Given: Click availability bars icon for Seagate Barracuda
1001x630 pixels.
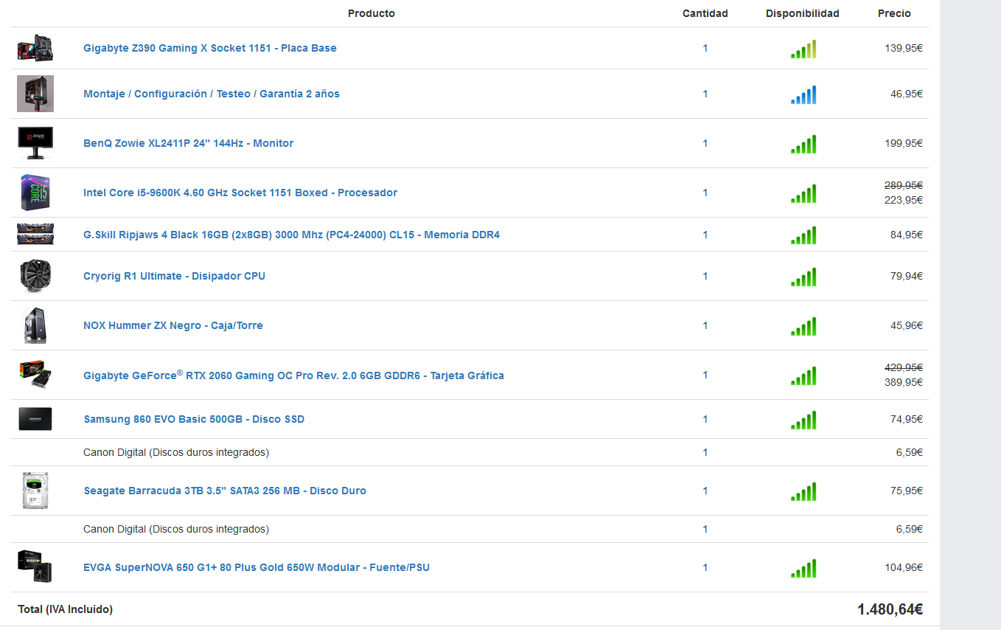Looking at the screenshot, I should [803, 492].
